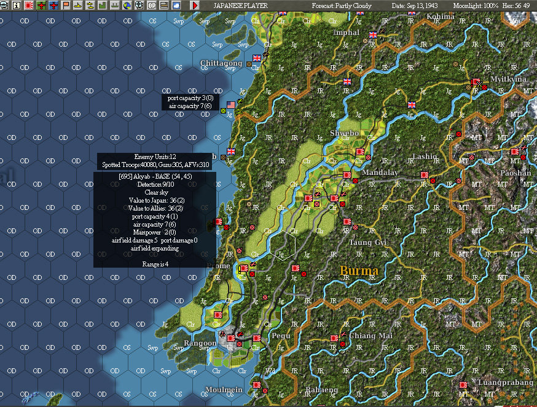Select the Japanese flag base at Prome
The image size is (537, 407).
(244, 268)
